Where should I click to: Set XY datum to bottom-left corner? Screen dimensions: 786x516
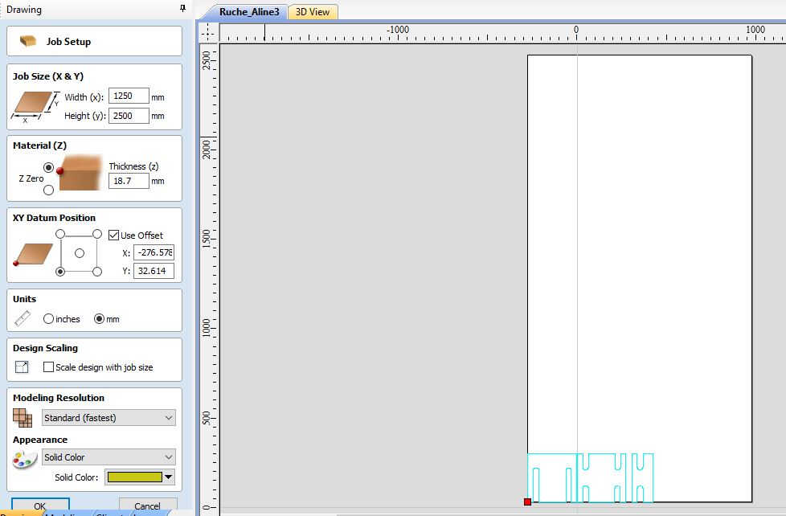[60, 272]
